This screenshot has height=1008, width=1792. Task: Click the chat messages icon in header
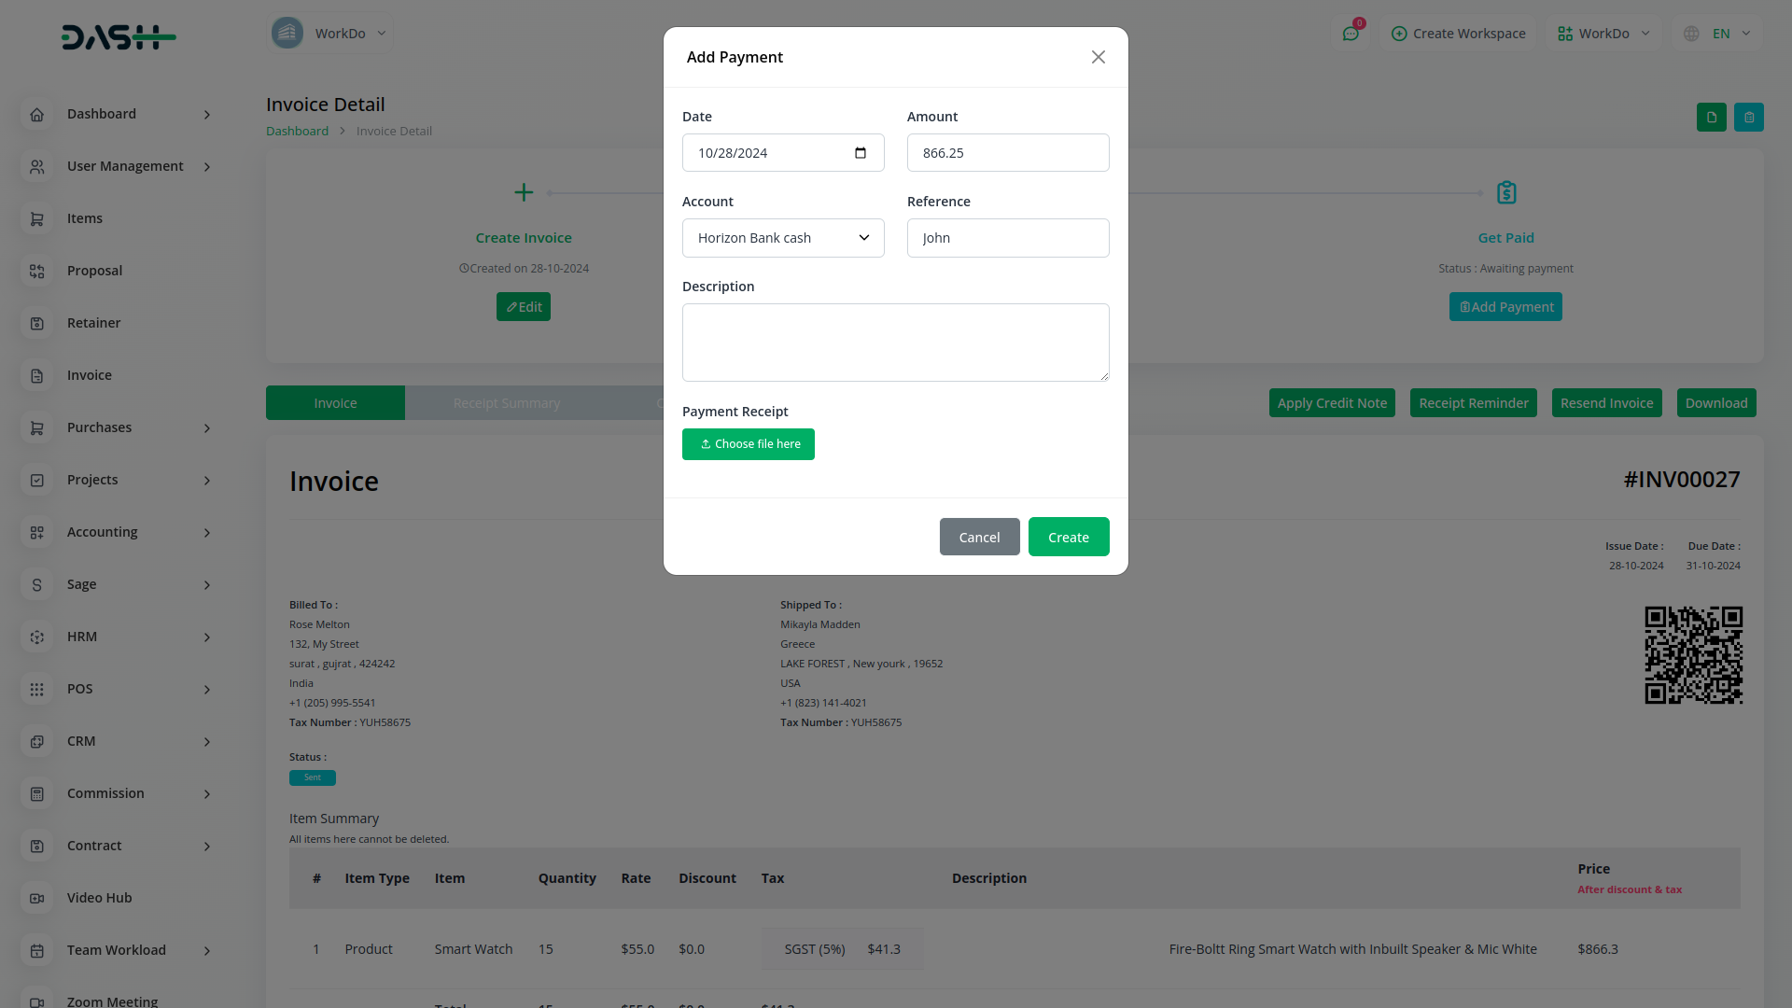pos(1351,34)
